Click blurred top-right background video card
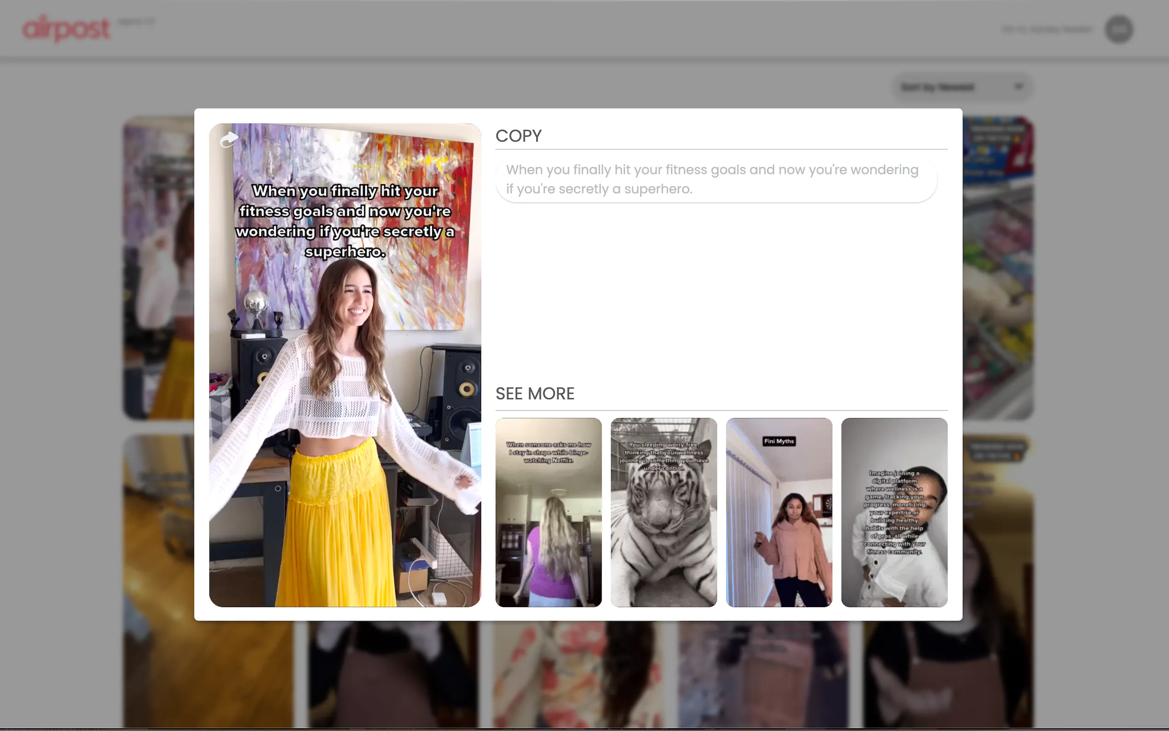This screenshot has width=1169, height=731. (998, 266)
